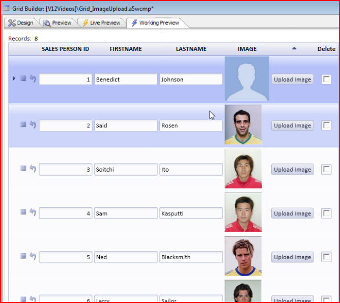Click the ID field containing 3
Image resolution: width=340 pixels, height=303 pixels.
tap(66, 170)
